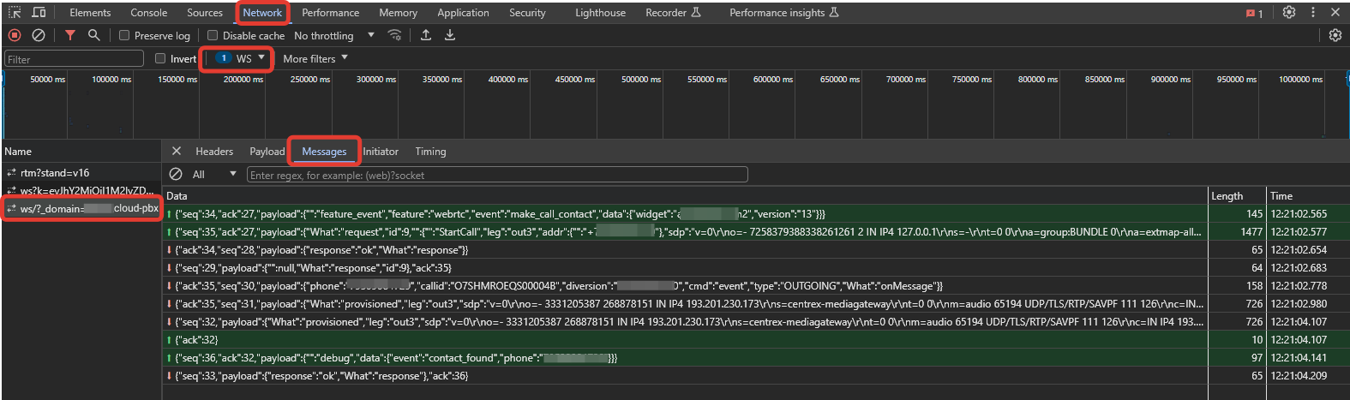Open the More filters dropdown
Image resolution: width=1350 pixels, height=400 pixels.
[315, 58]
